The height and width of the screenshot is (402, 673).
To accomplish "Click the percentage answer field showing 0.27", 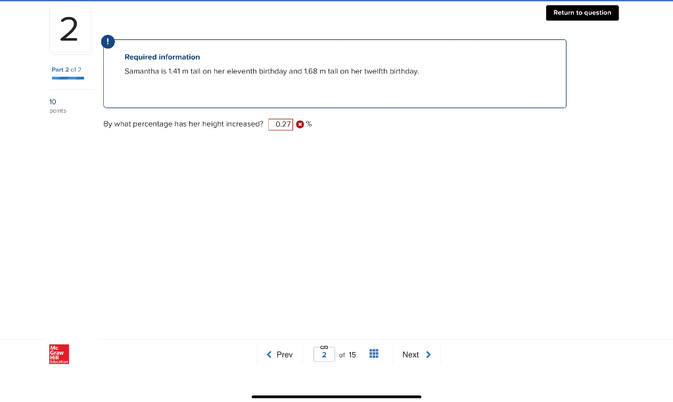I will click(x=281, y=124).
